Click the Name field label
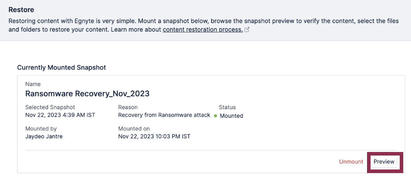The width and height of the screenshot is (411, 178). (x=33, y=84)
